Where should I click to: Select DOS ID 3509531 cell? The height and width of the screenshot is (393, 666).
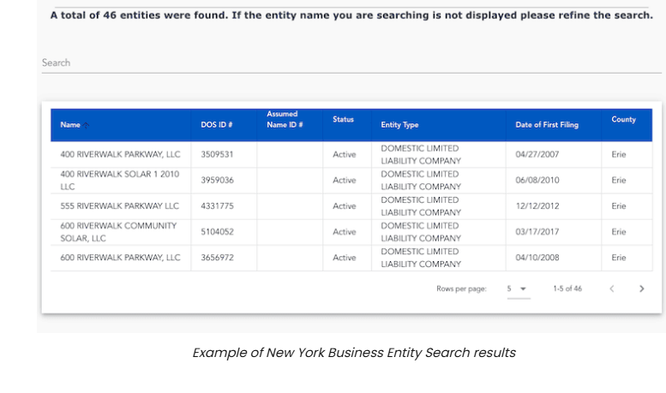217,155
